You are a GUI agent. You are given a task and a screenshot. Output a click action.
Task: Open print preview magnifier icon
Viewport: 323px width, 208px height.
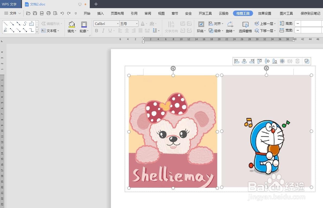click(x=55, y=13)
